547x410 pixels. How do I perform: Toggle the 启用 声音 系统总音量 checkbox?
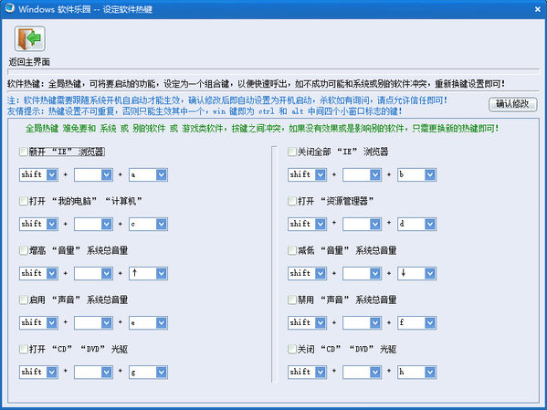point(24,300)
